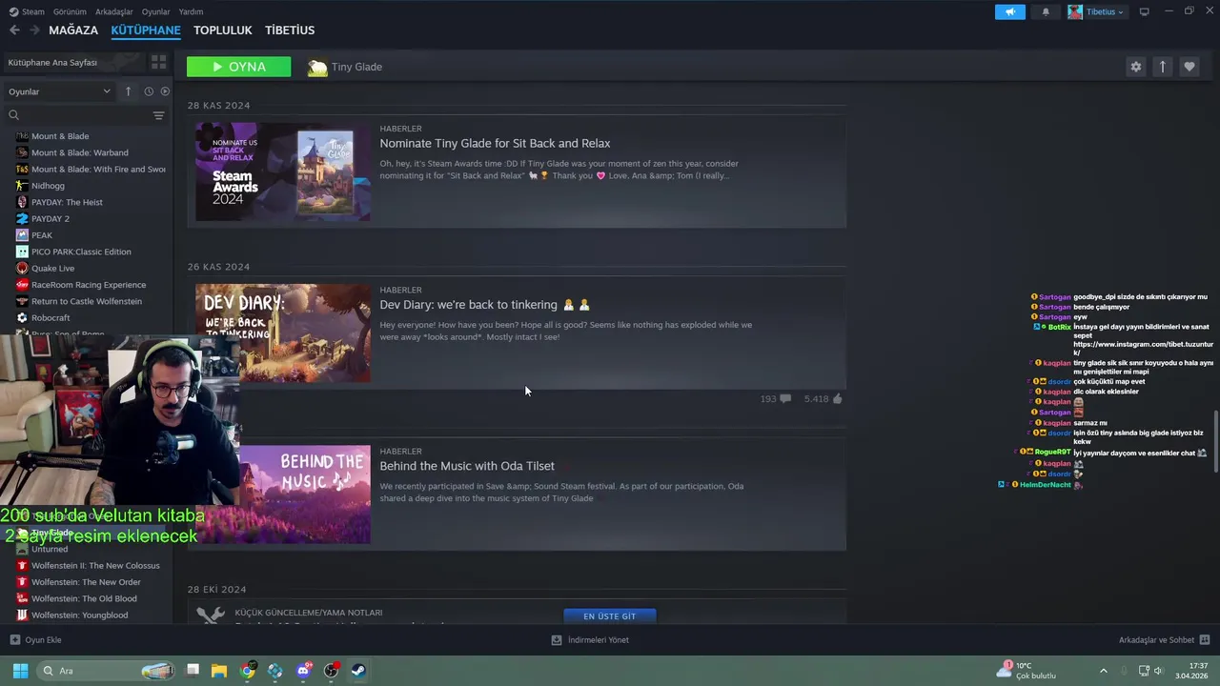Open the Oyunlar menu in menu bar
Image resolution: width=1220 pixels, height=686 pixels.
tap(155, 11)
